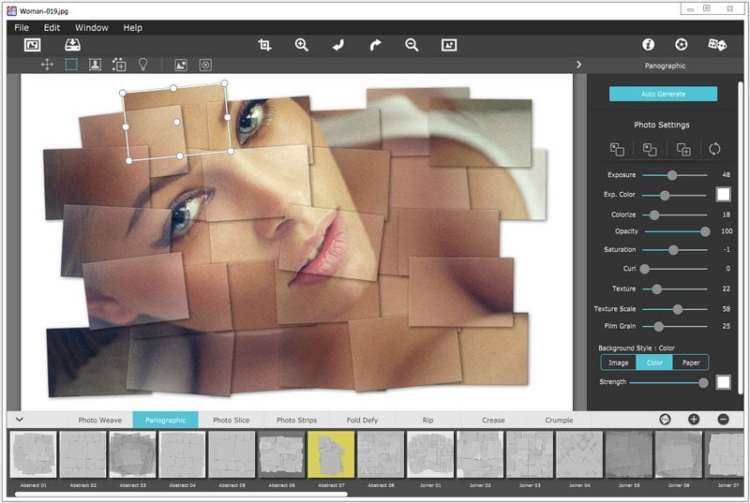Activate the rectangle selection tool

(x=71, y=65)
